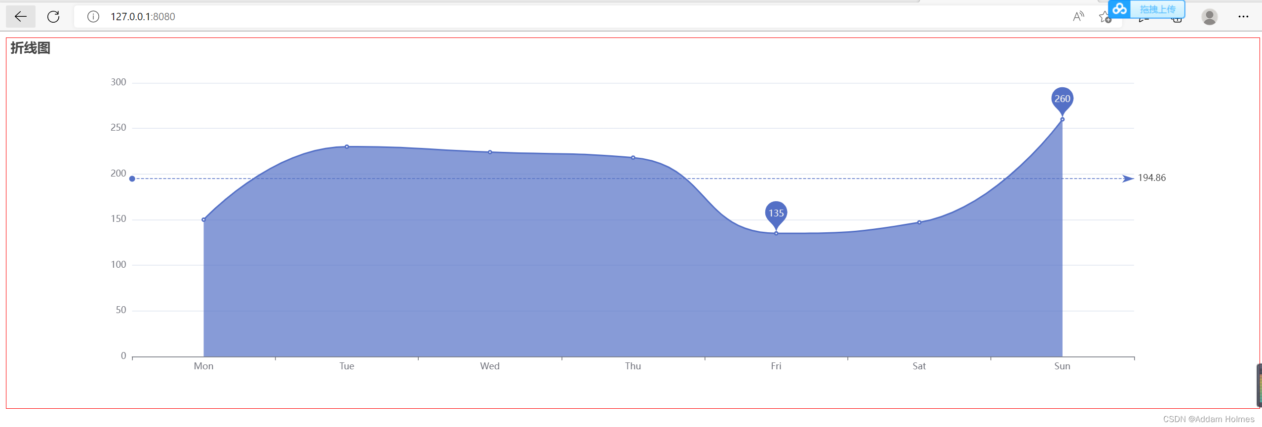Click the chart title 折线图
Image resolution: width=1262 pixels, height=427 pixels.
pos(31,48)
